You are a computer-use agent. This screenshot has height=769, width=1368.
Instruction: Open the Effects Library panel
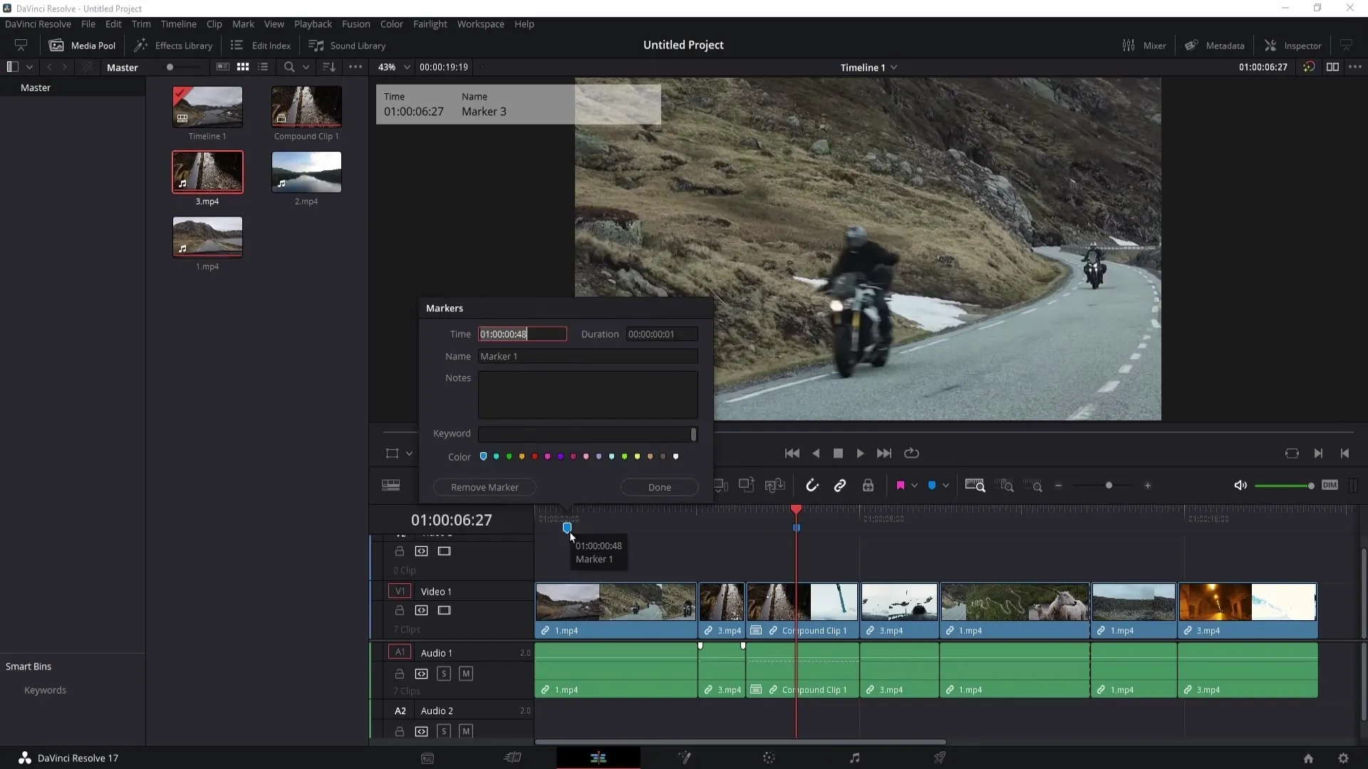click(174, 46)
